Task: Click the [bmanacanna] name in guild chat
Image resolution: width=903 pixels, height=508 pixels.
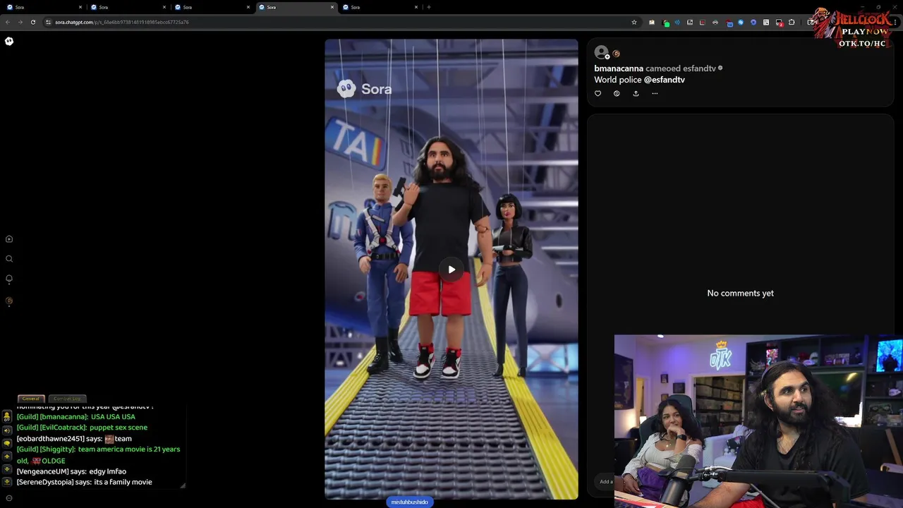Action: 63,417
